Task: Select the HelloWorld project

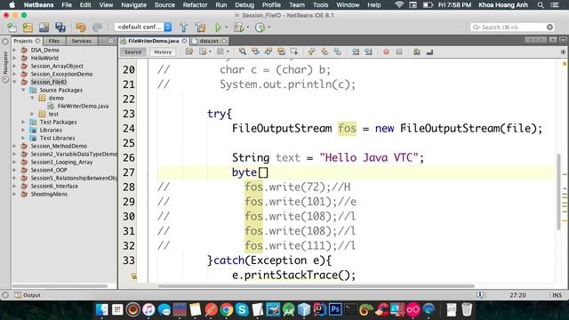Action: (44, 58)
